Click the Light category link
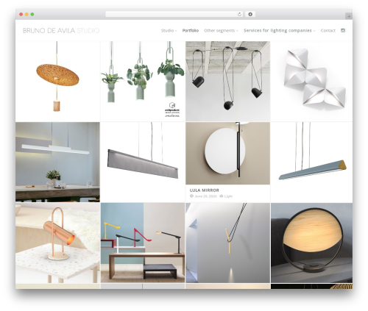Image resolution: width=368 pixels, height=311 pixels. click(228, 196)
